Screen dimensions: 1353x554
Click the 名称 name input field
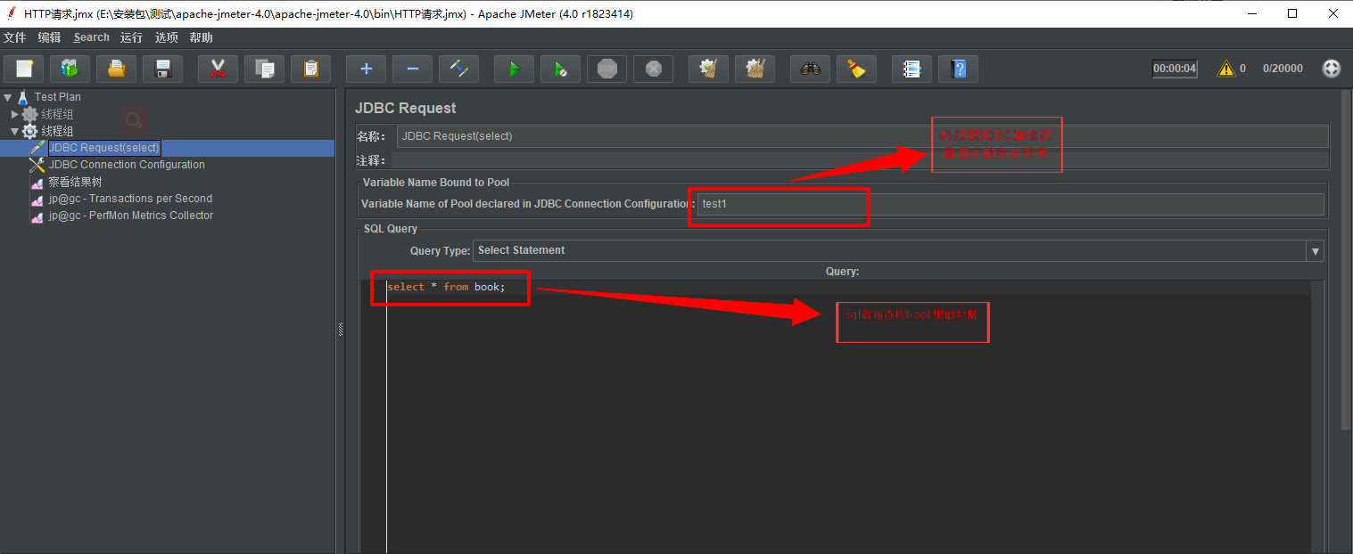click(862, 136)
